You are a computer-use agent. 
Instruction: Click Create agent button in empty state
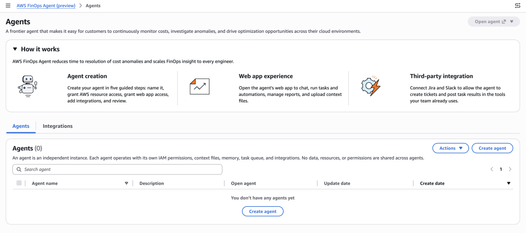click(262, 211)
